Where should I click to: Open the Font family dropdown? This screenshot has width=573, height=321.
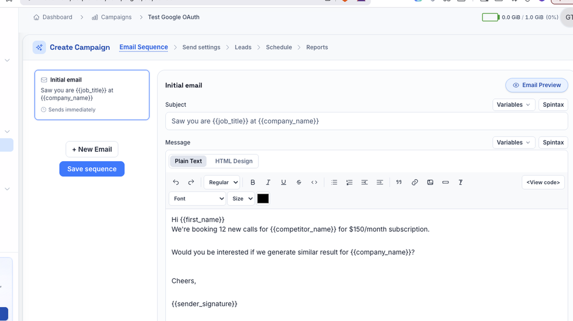click(x=197, y=198)
